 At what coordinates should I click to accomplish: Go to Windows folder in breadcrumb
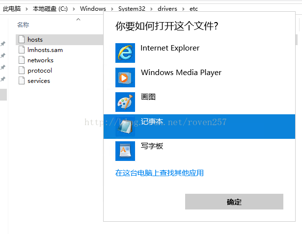pos(93,9)
